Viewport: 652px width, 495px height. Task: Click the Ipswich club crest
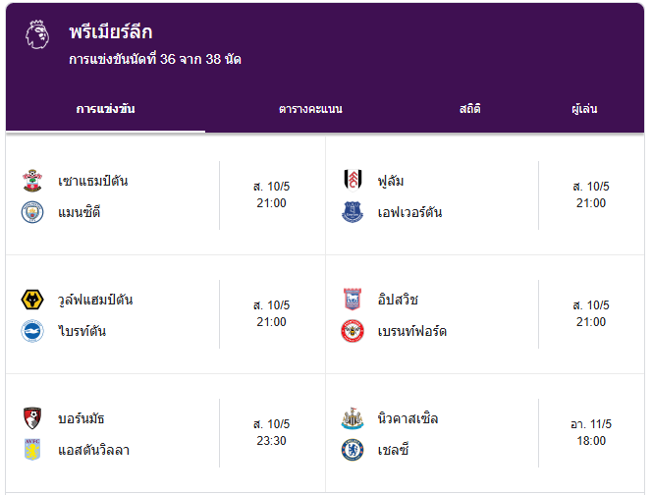click(x=353, y=300)
